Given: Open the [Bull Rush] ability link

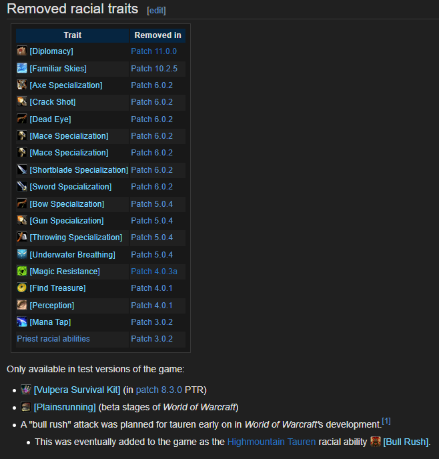Looking at the screenshot, I should 406,442.
